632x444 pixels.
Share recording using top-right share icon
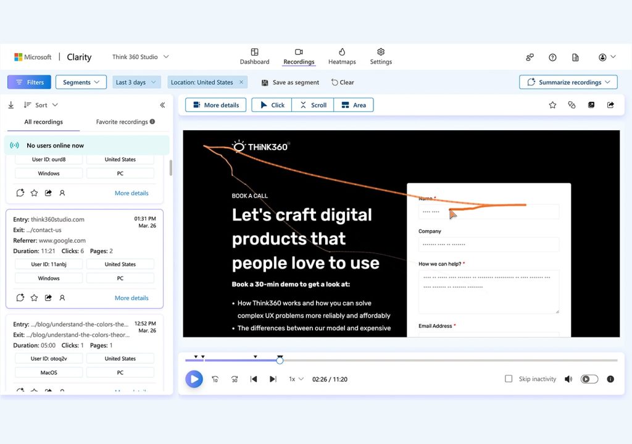(x=610, y=105)
